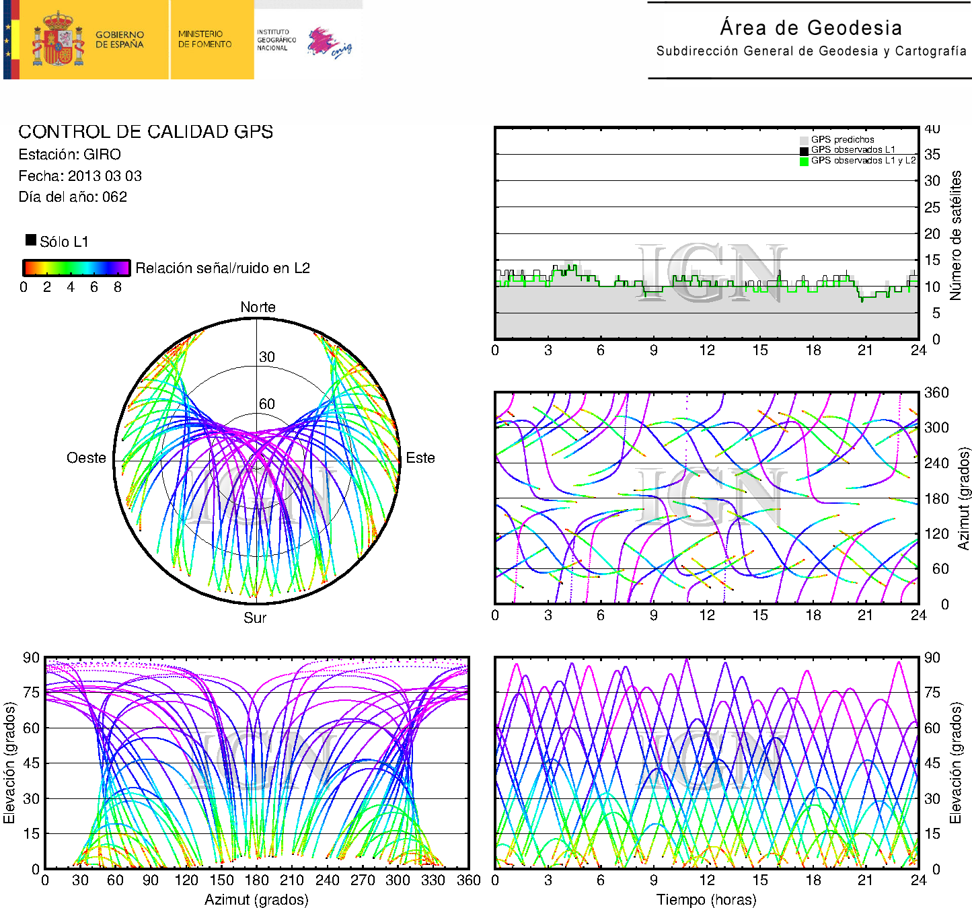
Task: Click the Instituto Geográfico Nacional text
Action: pyautogui.click(x=276, y=40)
